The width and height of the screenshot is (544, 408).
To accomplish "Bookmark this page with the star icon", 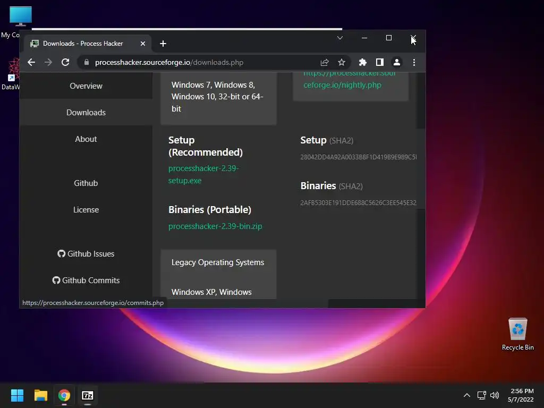I will (342, 63).
